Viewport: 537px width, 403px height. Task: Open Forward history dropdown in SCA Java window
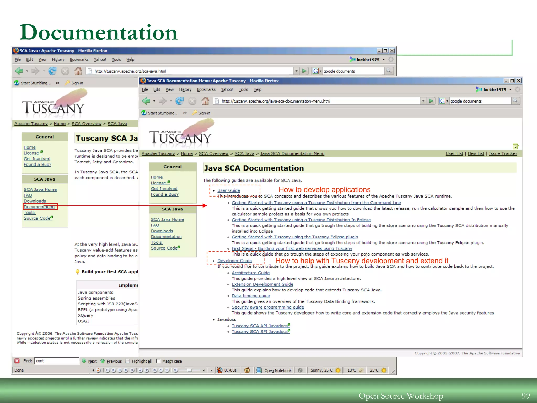pyautogui.click(x=44, y=71)
